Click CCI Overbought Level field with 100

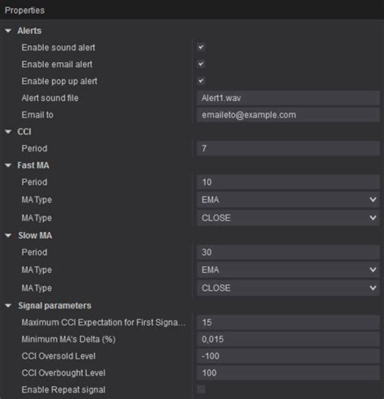(x=288, y=373)
